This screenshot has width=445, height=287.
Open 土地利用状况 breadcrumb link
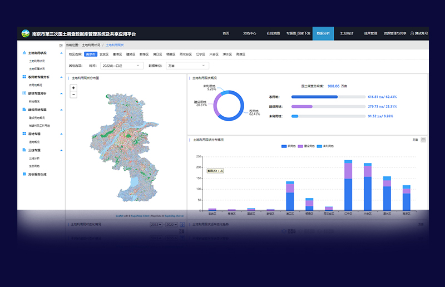[91, 44]
